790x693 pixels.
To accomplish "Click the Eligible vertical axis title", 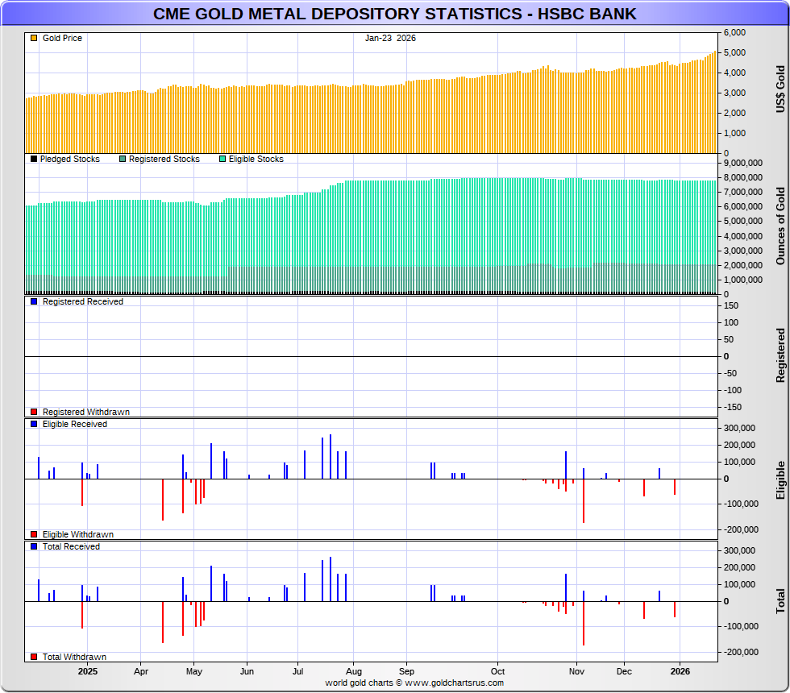I will pos(780,480).
